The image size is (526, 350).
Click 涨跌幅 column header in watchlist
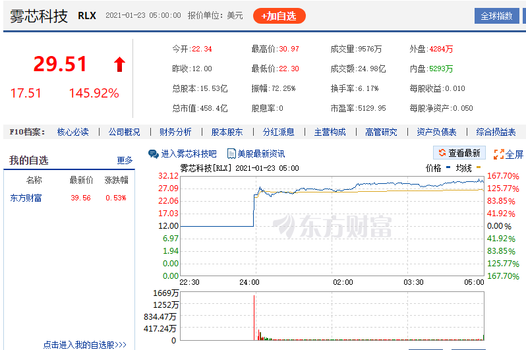click(x=117, y=180)
